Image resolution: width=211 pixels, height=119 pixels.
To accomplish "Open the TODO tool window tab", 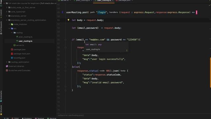I will (x=15, y=118).
